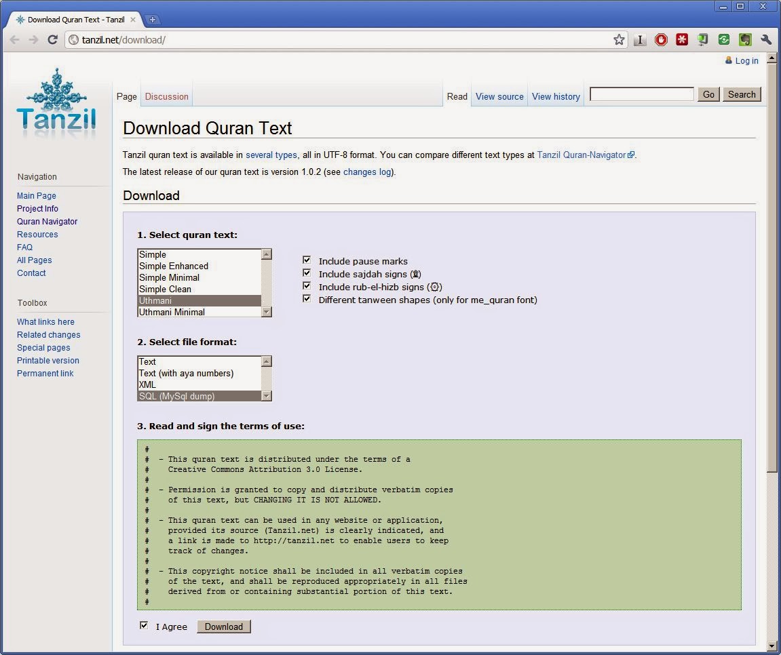Click the page vertical scrollbar thumb

(x=772, y=267)
